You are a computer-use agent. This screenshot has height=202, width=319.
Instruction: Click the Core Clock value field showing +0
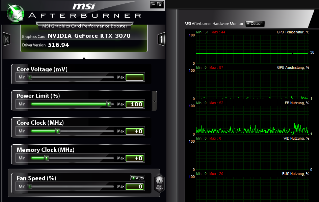pos(135,131)
